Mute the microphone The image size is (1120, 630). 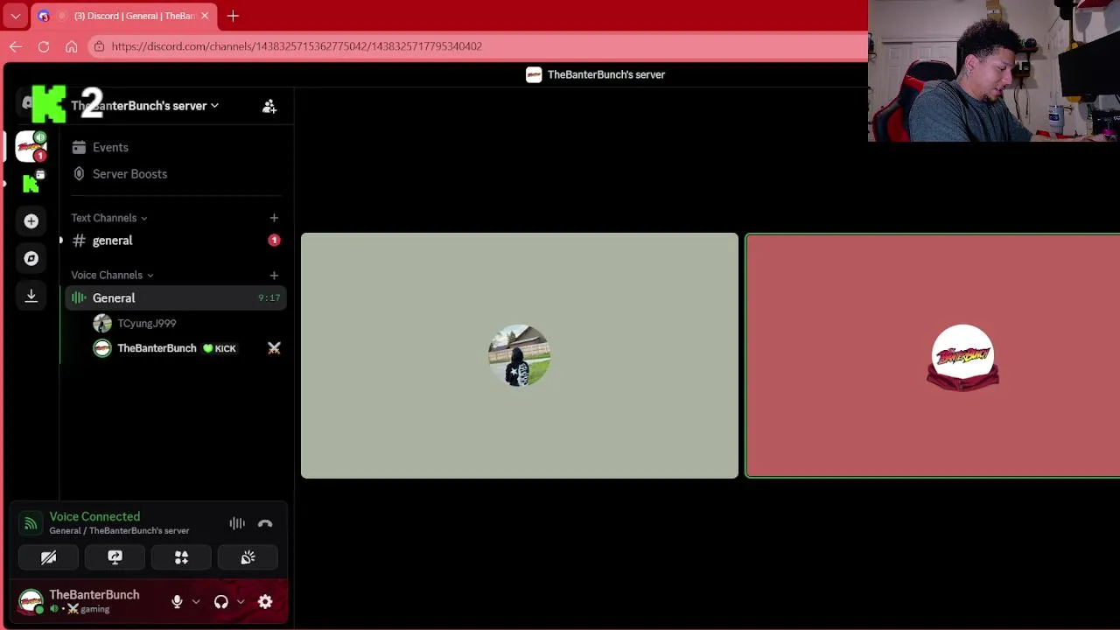(177, 602)
